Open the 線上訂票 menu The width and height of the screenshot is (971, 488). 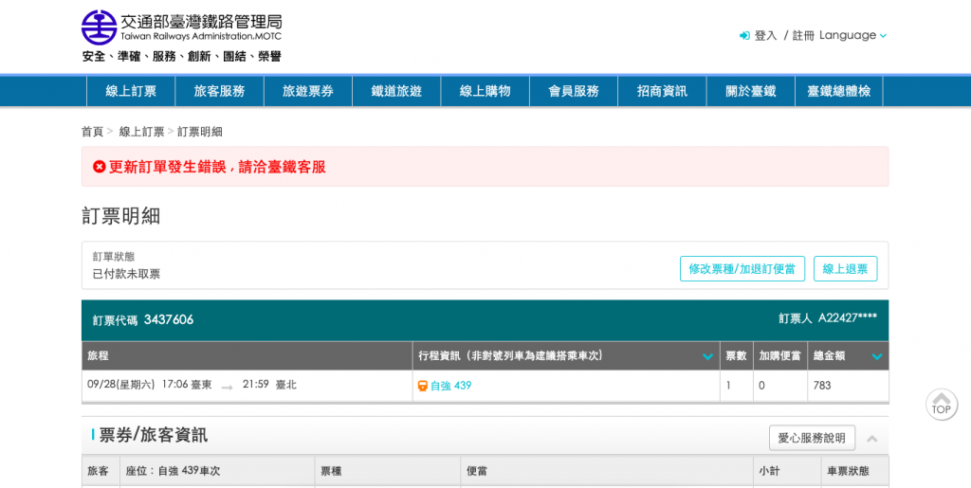pyautogui.click(x=131, y=91)
